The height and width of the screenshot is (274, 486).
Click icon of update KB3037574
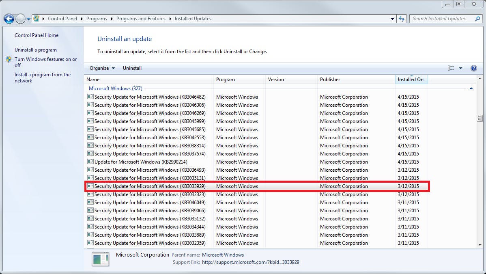tap(90, 153)
